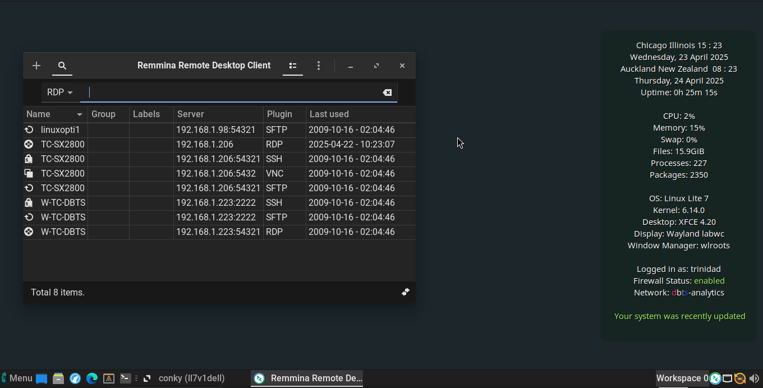This screenshot has height=388, width=763.
Task: Open the wired network tray icon
Action: (728, 378)
